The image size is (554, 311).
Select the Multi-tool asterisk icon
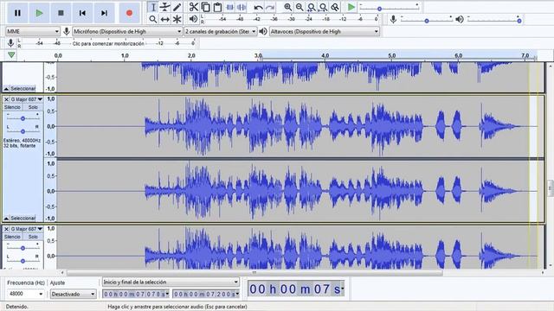click(177, 19)
